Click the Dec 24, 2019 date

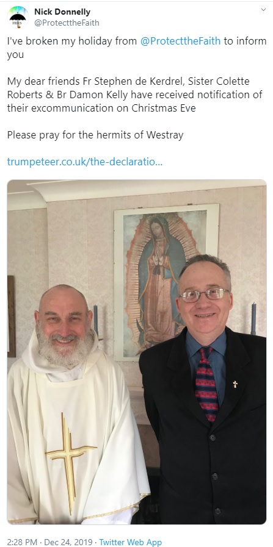click(68, 542)
